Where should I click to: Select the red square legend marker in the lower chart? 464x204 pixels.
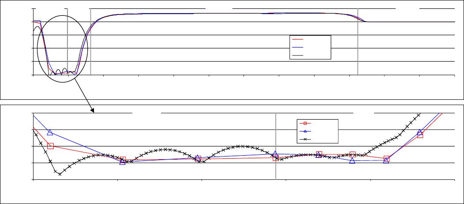coord(305,124)
